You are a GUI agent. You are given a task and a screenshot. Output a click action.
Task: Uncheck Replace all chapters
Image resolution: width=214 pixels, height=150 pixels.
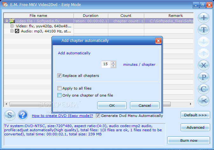coord(59,76)
